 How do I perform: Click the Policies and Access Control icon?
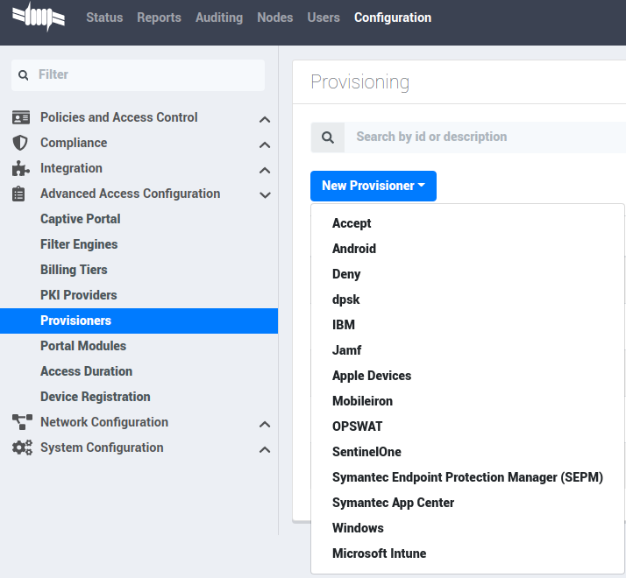(22, 117)
